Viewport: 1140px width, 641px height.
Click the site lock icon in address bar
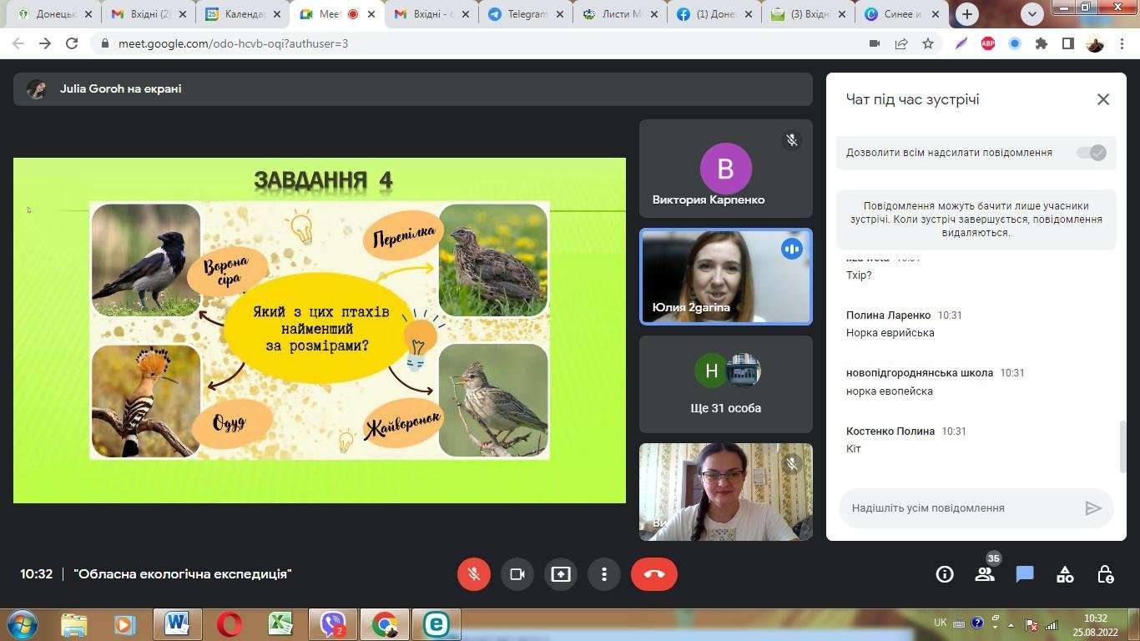pyautogui.click(x=105, y=43)
